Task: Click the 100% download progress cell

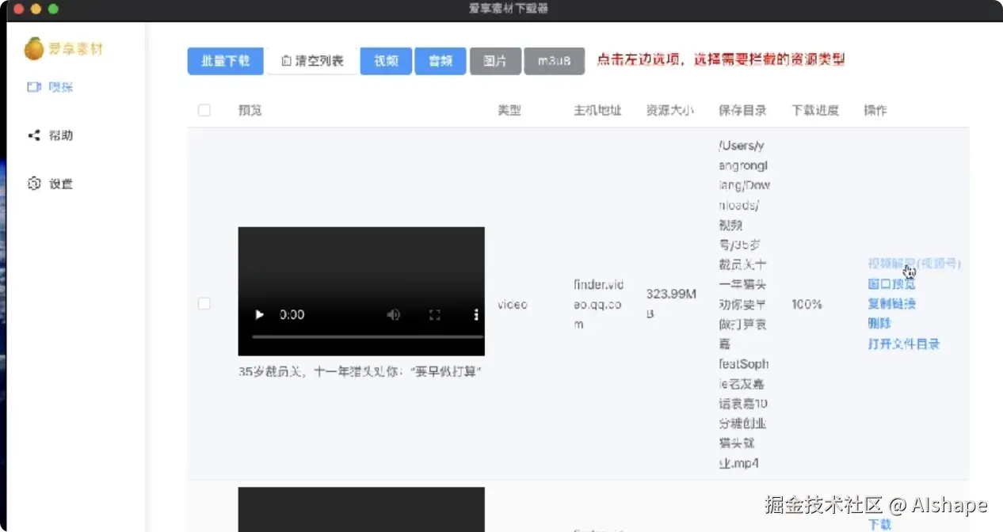Action: tap(807, 304)
